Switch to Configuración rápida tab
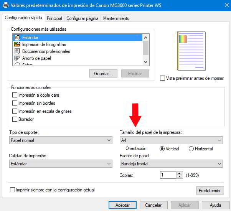Viewport: 231px width, 211px height. [x=23, y=18]
